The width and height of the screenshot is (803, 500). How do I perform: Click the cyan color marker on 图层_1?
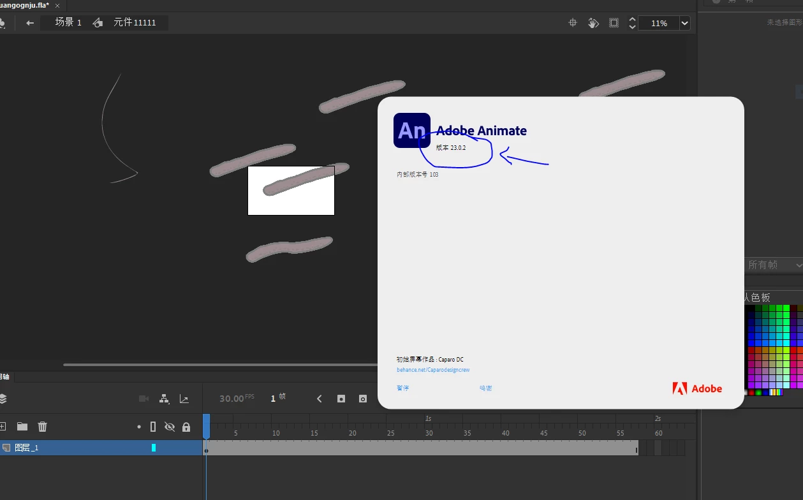click(x=154, y=448)
